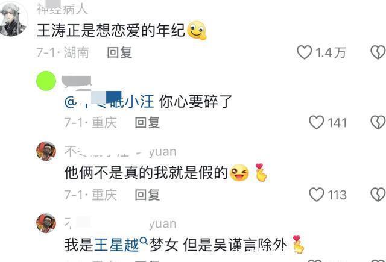Tap 回复 under 他俩不是真的我就是假的
Viewport: 386px width, 262px height.
pos(147,195)
